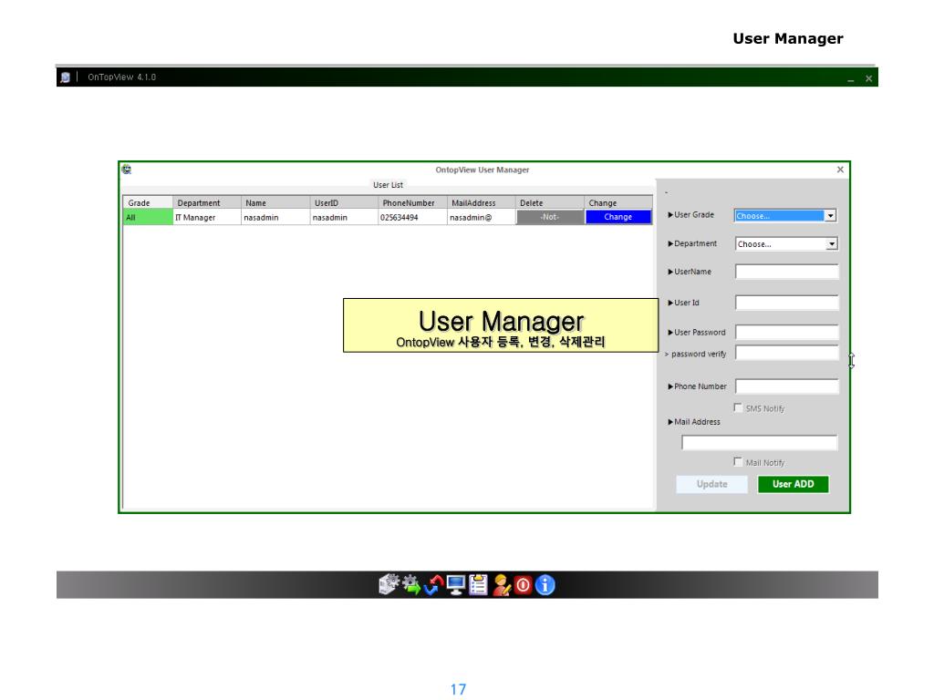
Task: Click the red and blue sync arrows icon
Action: 433,585
